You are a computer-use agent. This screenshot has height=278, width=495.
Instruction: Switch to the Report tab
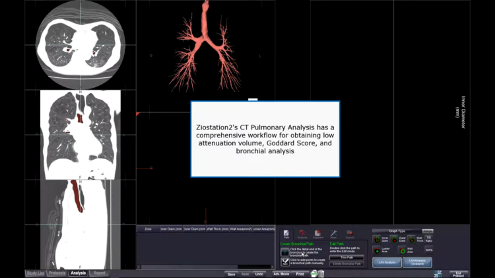pos(99,273)
